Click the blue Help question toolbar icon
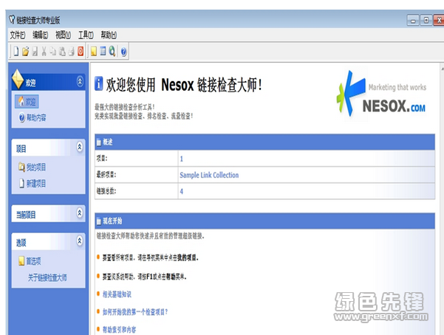444x335 pixels. pyautogui.click(x=123, y=52)
